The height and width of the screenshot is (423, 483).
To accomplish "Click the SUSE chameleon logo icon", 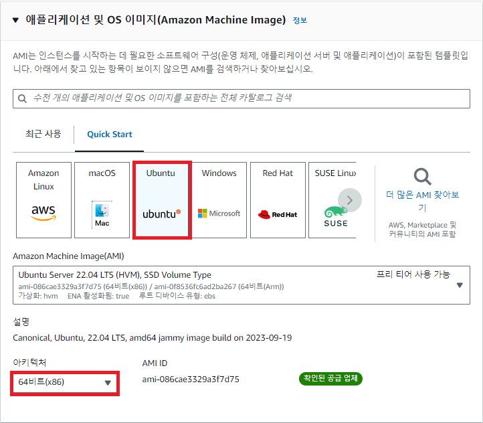I will pyautogui.click(x=335, y=216).
